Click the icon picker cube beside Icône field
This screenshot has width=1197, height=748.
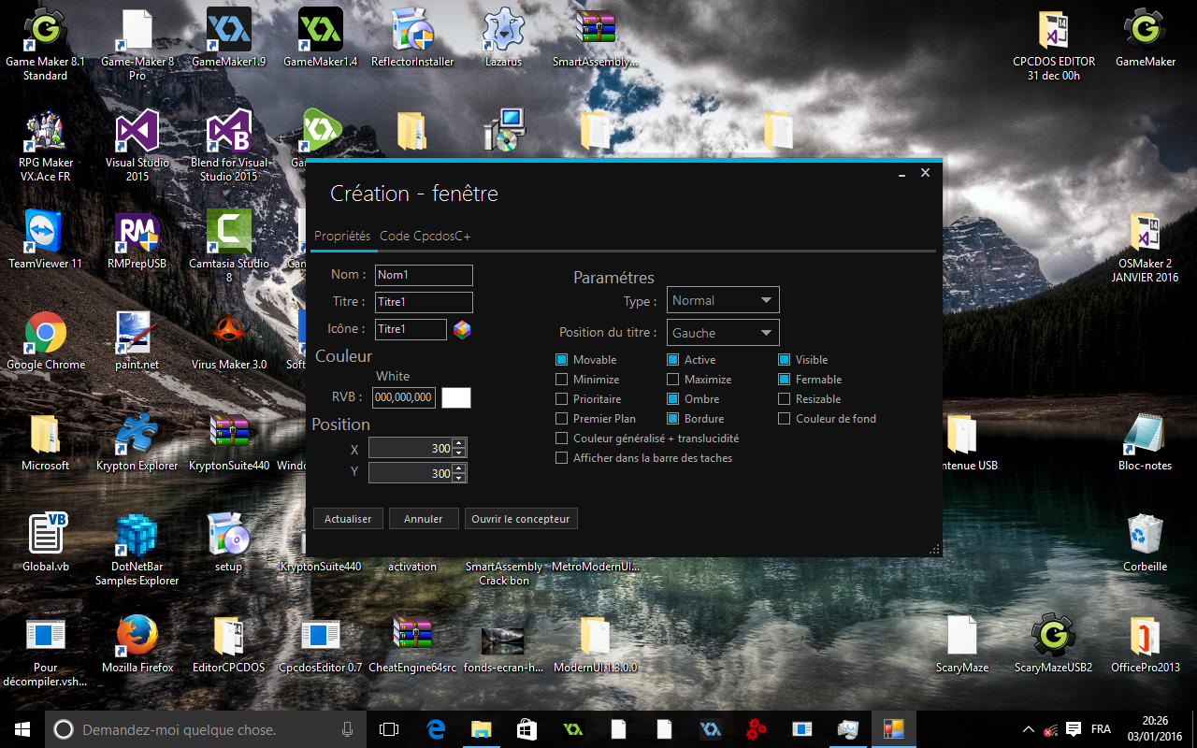[462, 329]
